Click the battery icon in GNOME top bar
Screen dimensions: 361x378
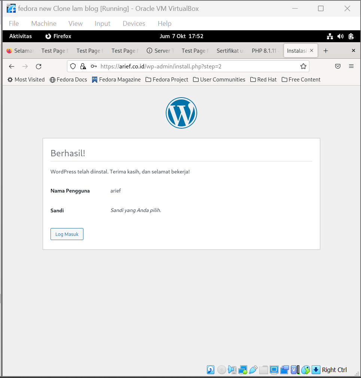[351, 36]
